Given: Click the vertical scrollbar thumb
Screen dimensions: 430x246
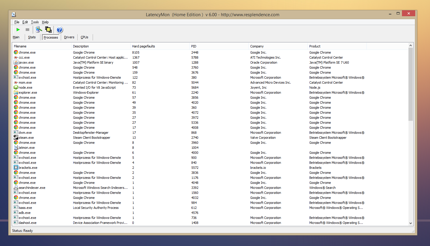Looking at the screenshot, I should pyautogui.click(x=411, y=84).
